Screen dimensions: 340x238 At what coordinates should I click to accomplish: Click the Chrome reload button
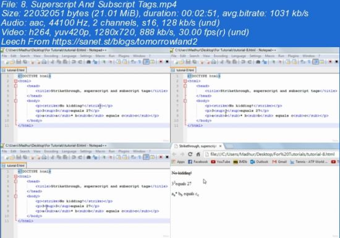click(190, 154)
